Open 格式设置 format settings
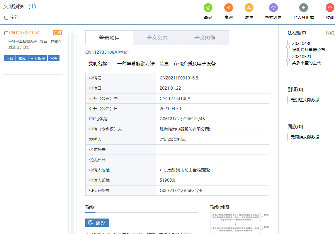 tap(273, 8)
